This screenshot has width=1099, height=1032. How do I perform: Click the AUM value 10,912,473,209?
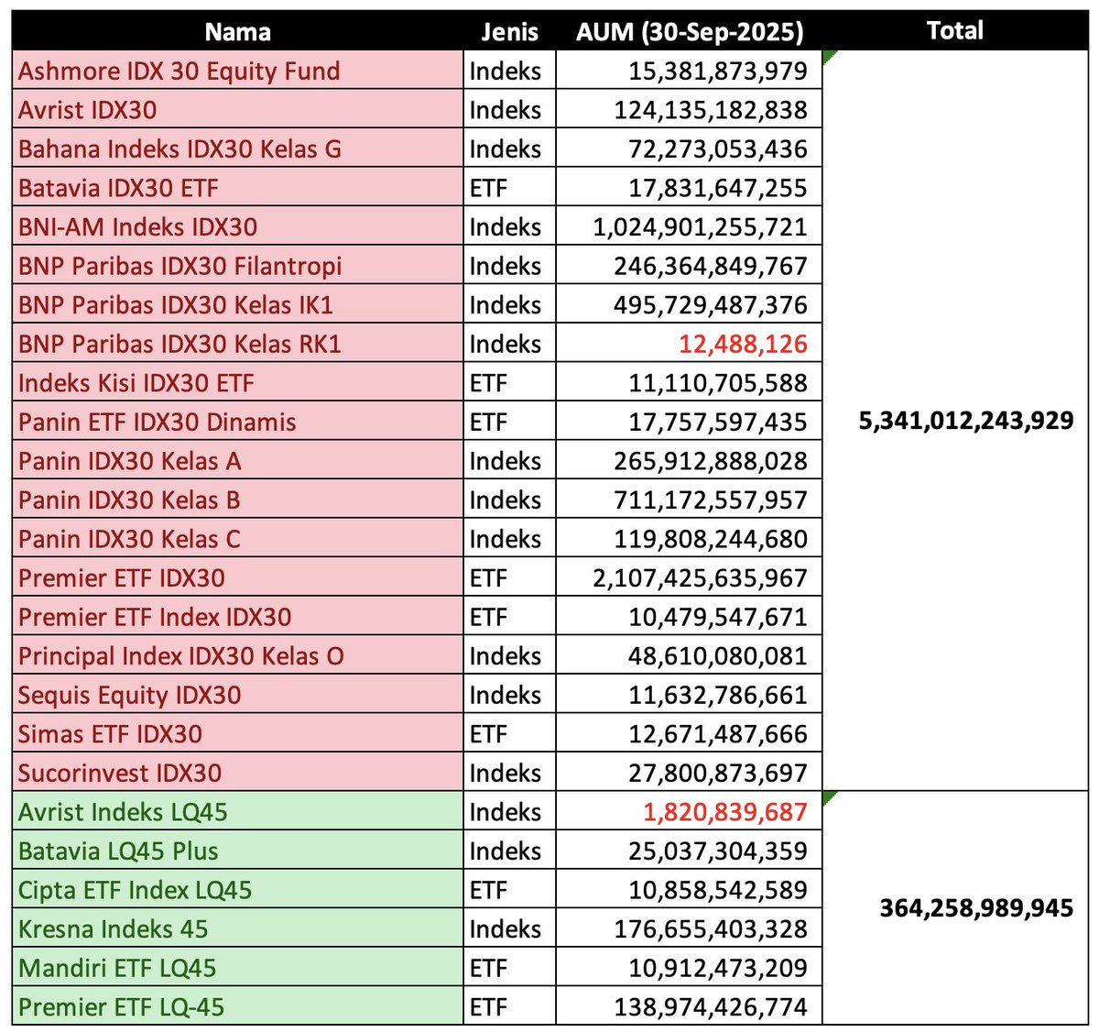(718, 968)
